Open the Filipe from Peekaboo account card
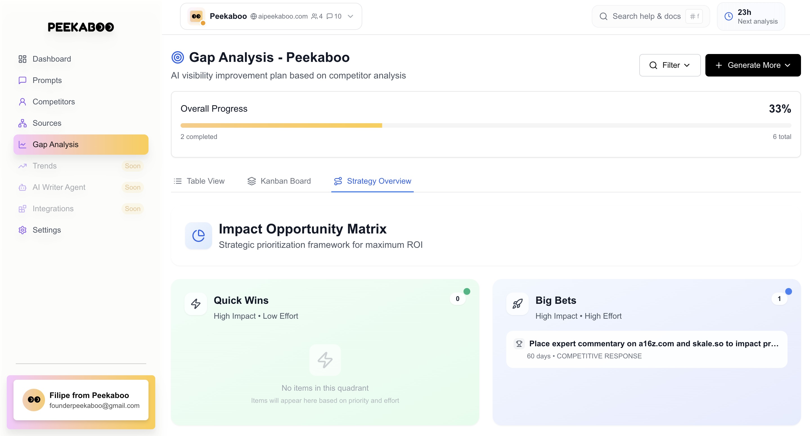This screenshot has height=436, width=810. [81, 400]
